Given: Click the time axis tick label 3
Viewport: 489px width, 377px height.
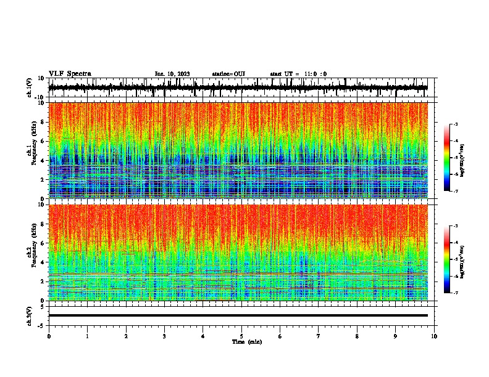Looking at the screenshot, I should 164,336.
